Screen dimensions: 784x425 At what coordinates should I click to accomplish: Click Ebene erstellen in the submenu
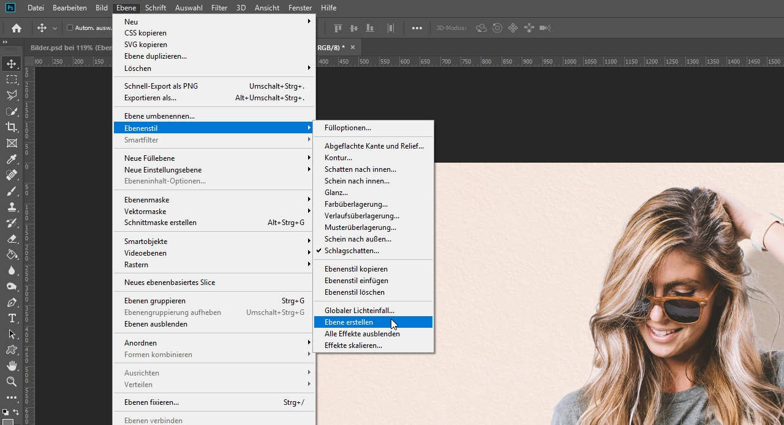coord(373,322)
